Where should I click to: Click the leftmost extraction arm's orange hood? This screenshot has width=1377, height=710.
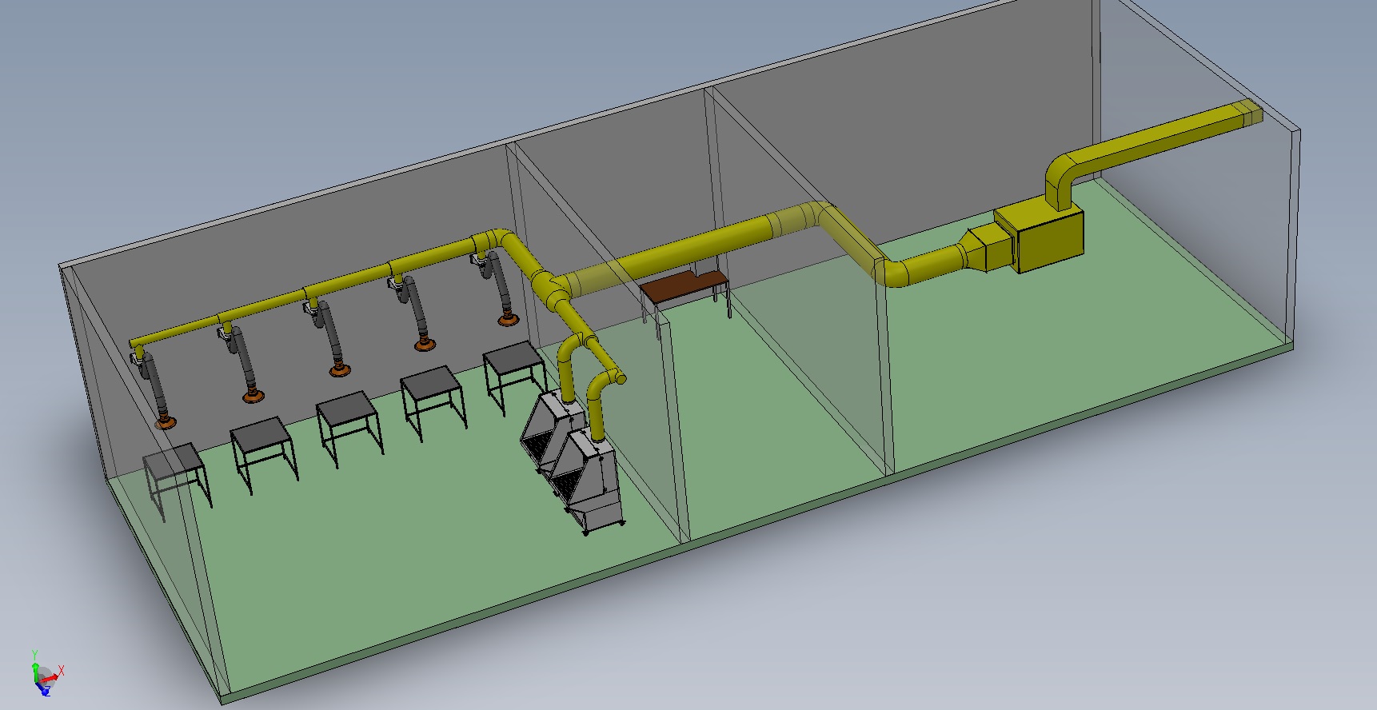(x=166, y=422)
